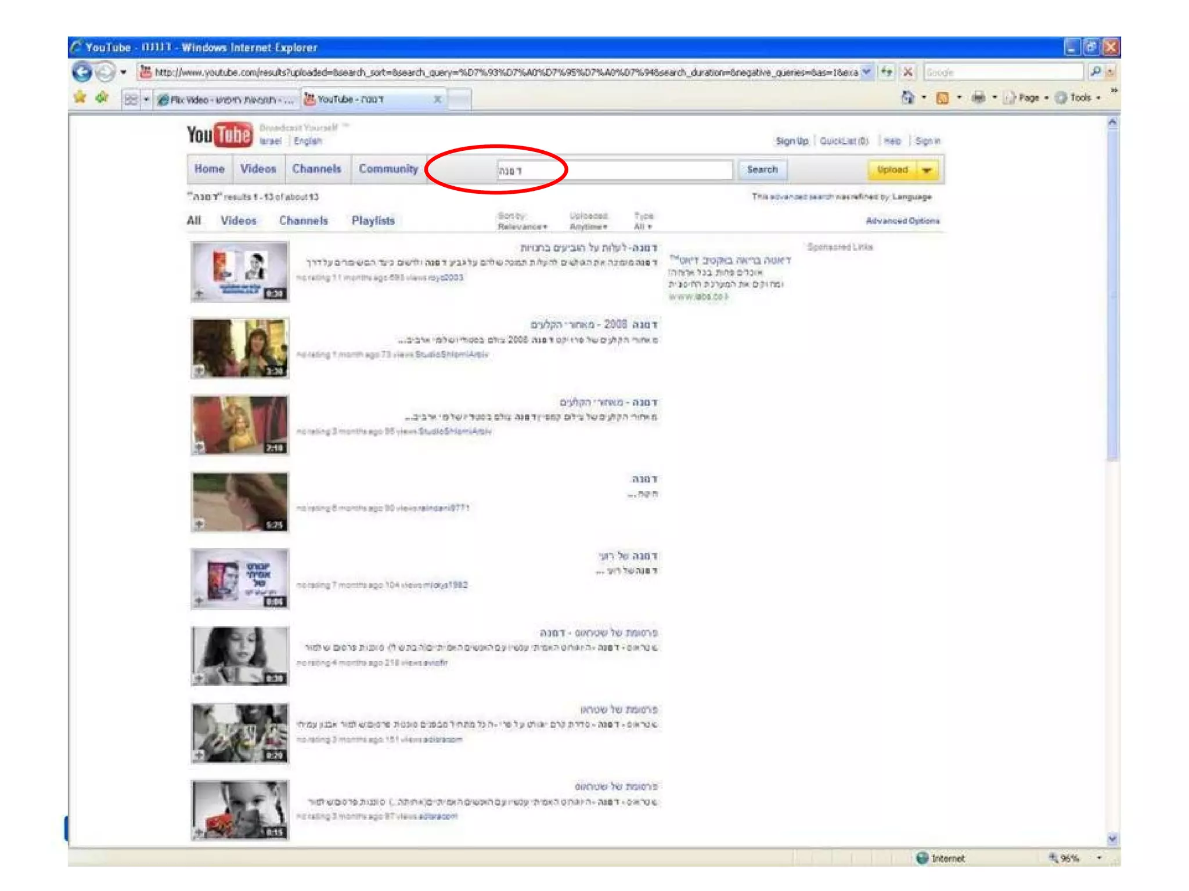Screen dimensions: 1189x891
Task: Click the RSS feeds toolbar icon
Action: click(x=942, y=98)
